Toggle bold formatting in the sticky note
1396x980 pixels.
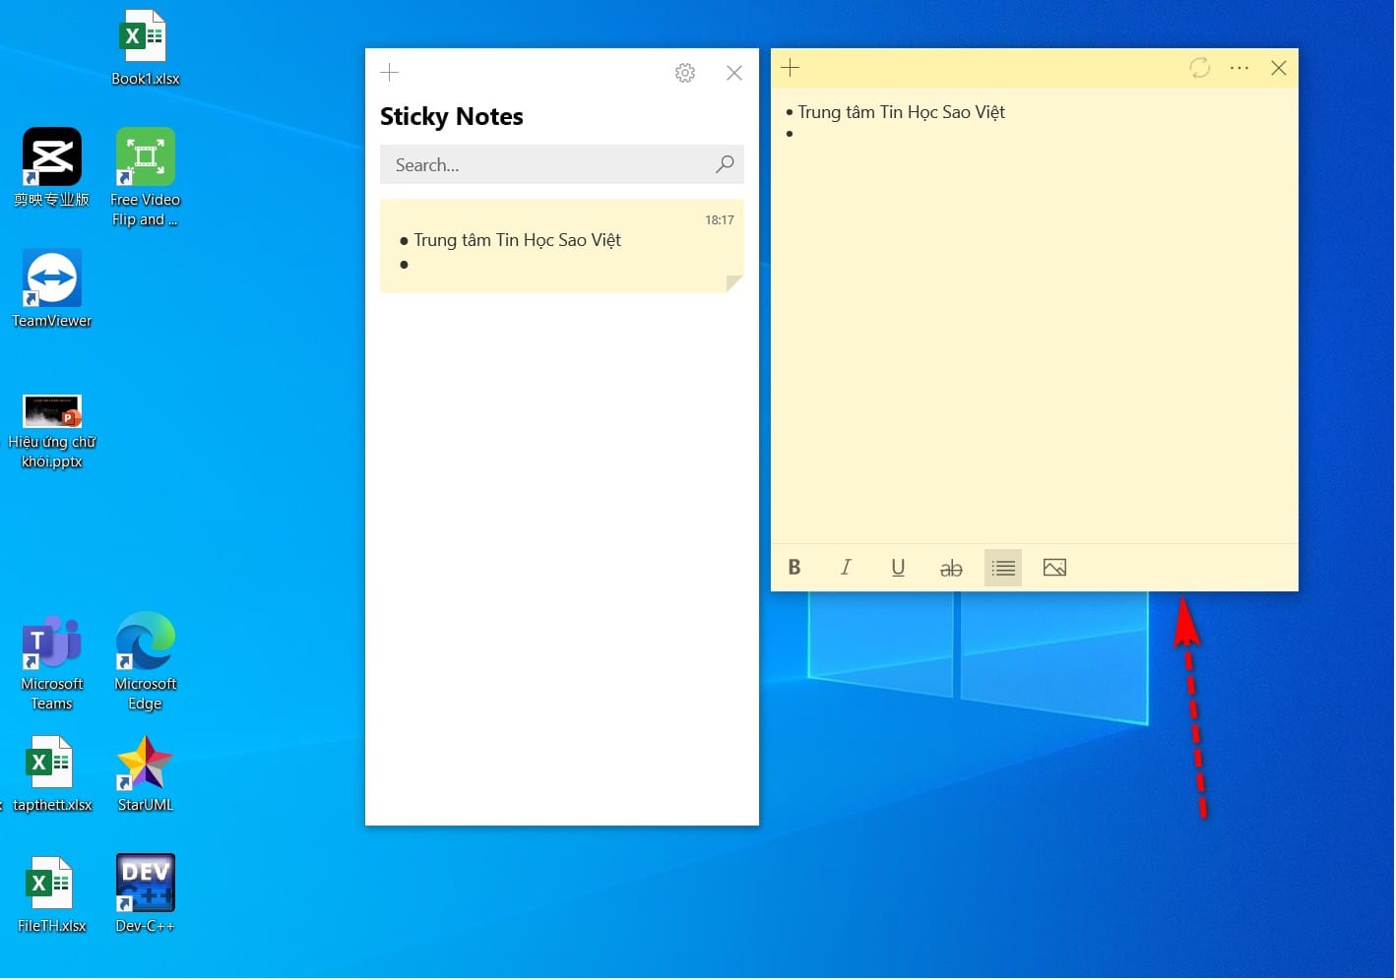click(794, 568)
